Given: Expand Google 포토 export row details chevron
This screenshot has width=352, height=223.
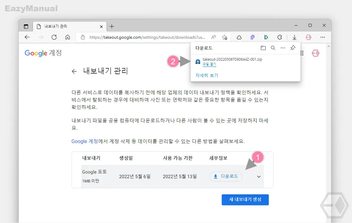Looking at the screenshot, I should (x=259, y=177).
